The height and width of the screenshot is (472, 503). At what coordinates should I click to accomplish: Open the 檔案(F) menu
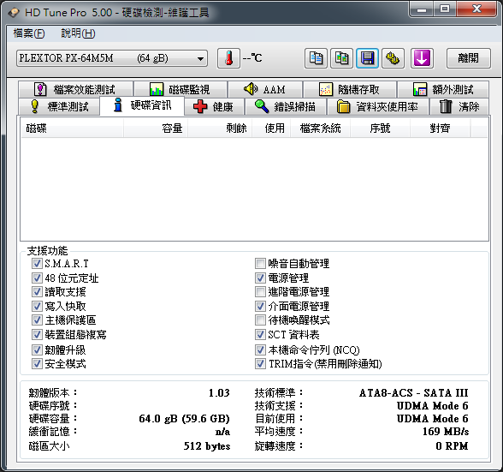[x=29, y=33]
